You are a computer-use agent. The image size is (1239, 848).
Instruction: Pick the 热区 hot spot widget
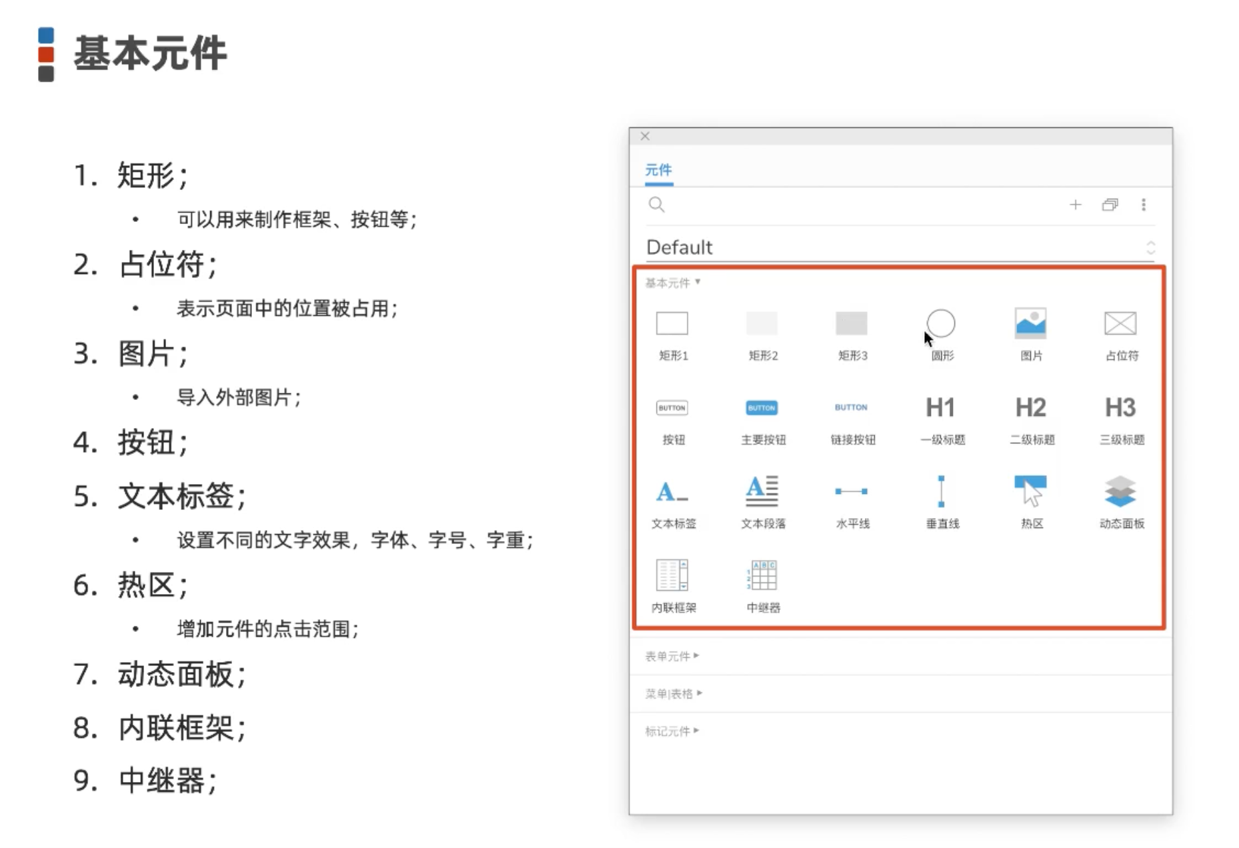[x=1031, y=503]
